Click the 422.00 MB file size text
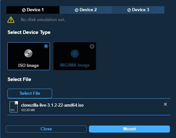The width and height of the screenshot is (176, 138). [28, 110]
